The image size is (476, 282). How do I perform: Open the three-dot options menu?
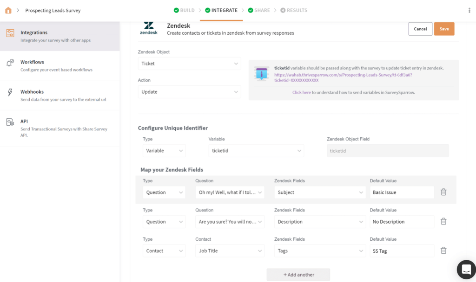pos(469,10)
